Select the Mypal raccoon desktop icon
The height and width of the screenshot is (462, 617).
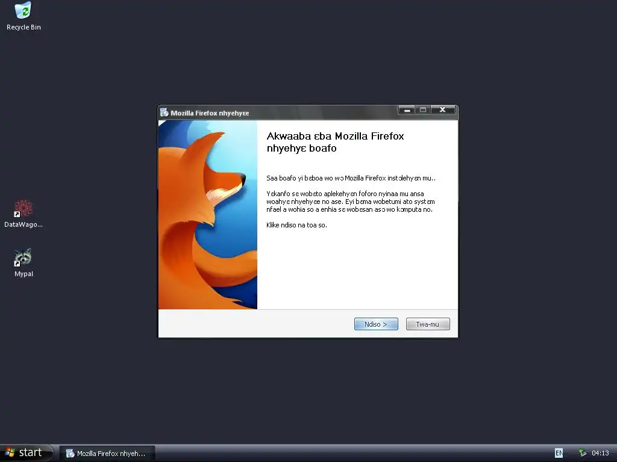(23, 263)
